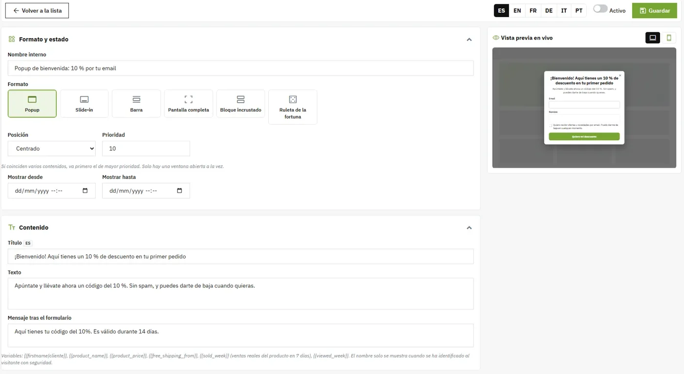Click the Mostrar desde date field
The image size is (684, 374).
52,191
